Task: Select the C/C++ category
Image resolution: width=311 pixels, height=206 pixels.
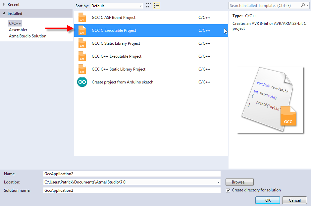Action: pyautogui.click(x=15, y=24)
